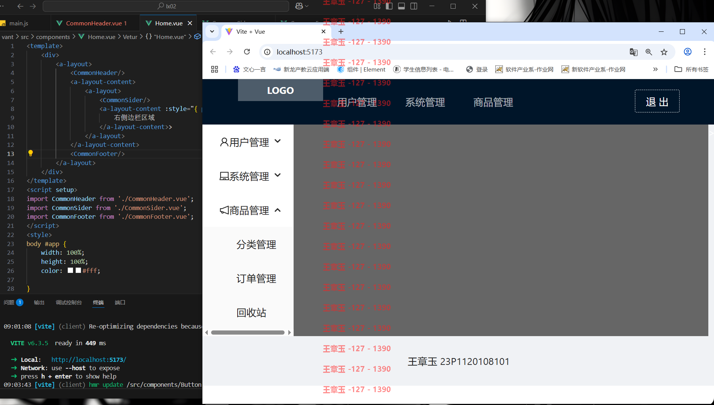Open the 调试控制台 debug console tab
This screenshot has height=405, width=714.
69,302
